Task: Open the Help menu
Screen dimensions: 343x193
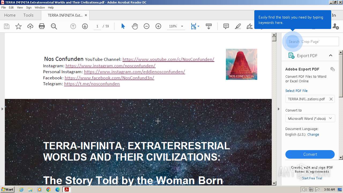Action: coord(51,8)
